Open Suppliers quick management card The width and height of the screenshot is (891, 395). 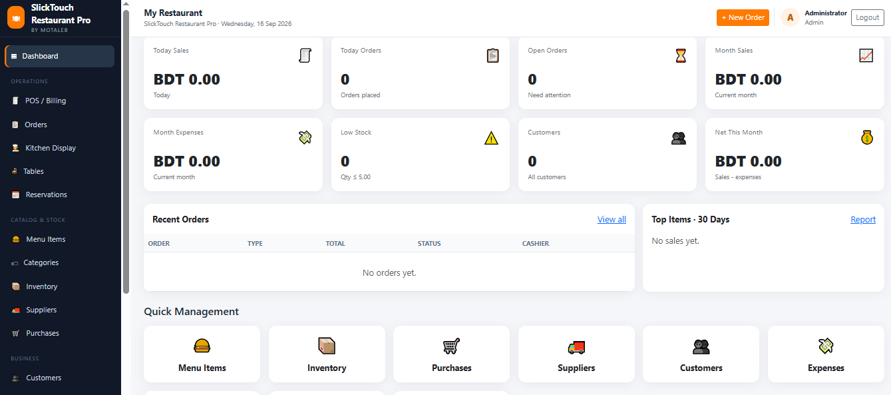(576, 354)
